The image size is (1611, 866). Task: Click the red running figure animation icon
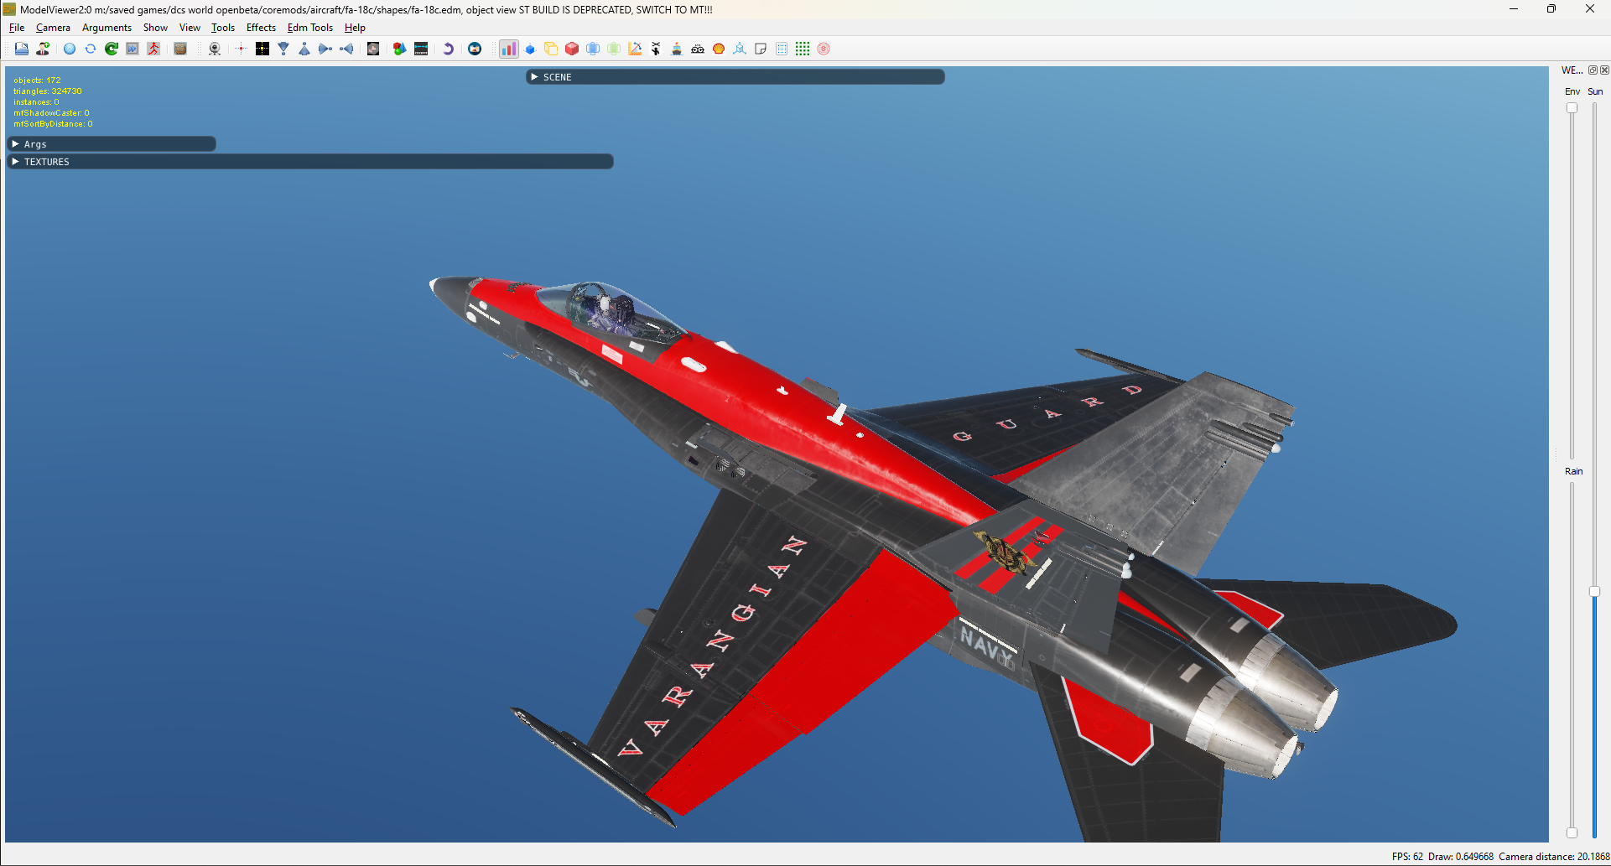point(153,49)
